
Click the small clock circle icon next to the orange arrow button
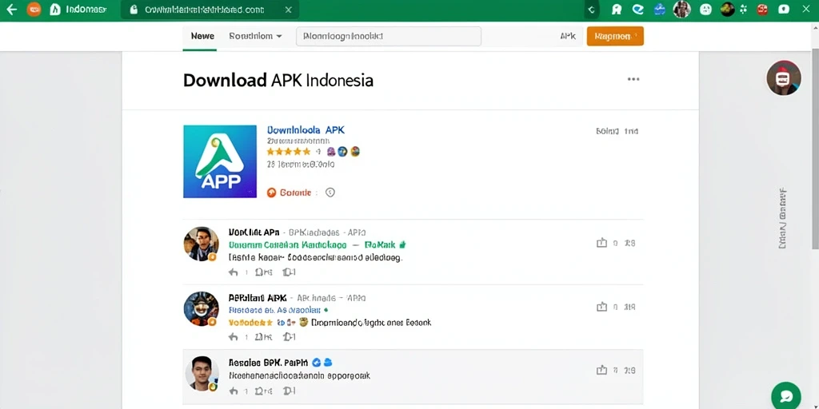coord(330,193)
